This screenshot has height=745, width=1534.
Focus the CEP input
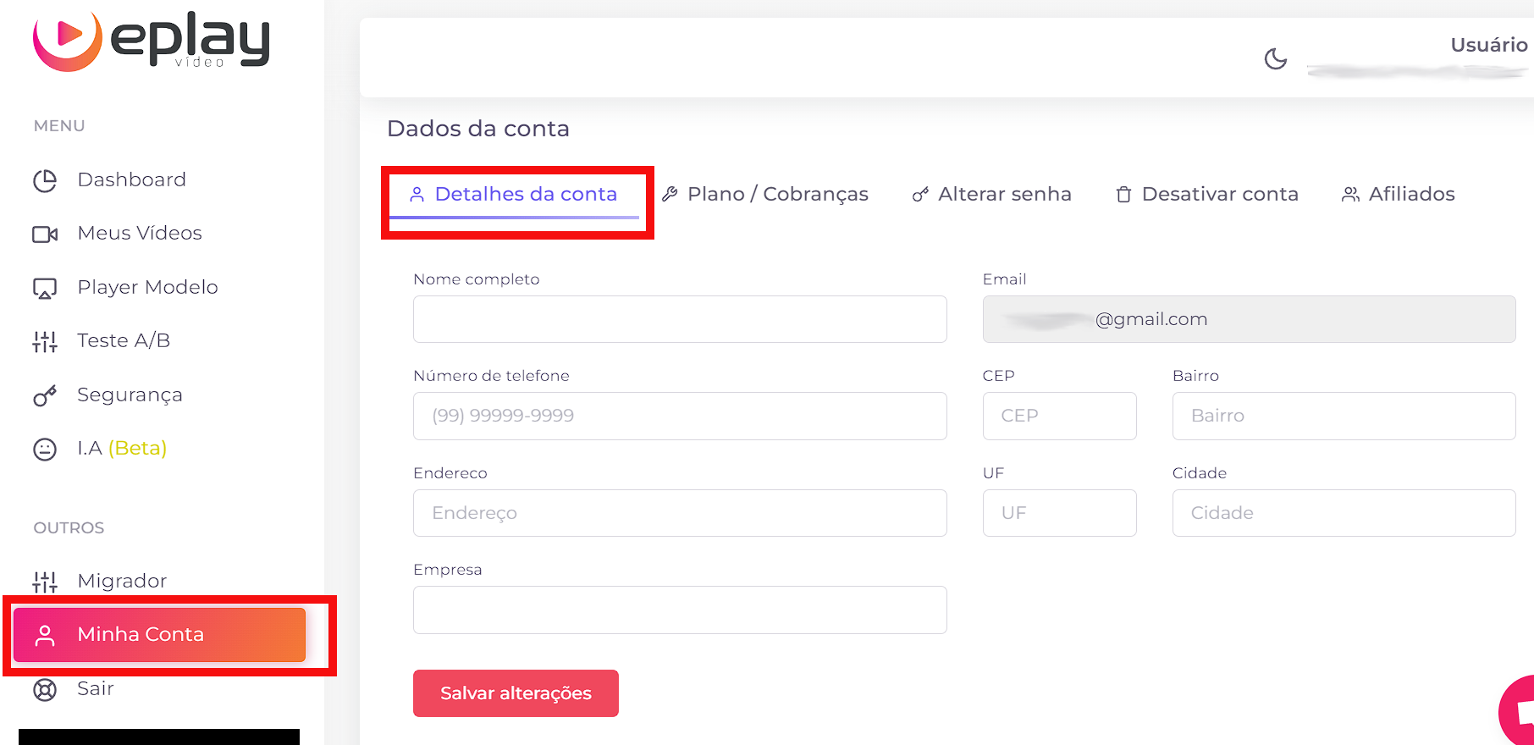click(x=1059, y=416)
